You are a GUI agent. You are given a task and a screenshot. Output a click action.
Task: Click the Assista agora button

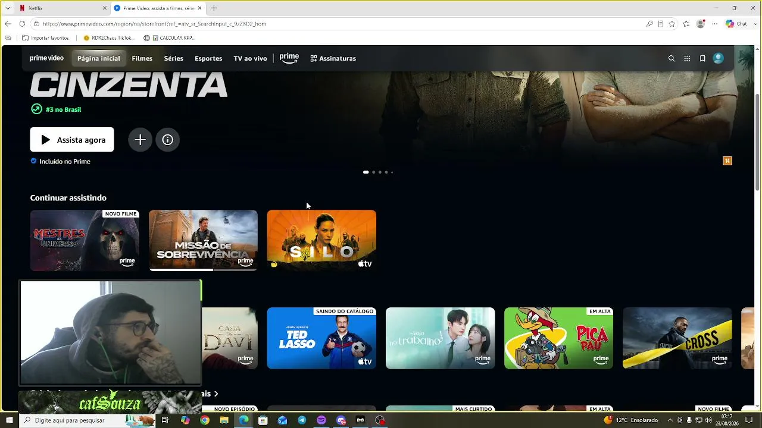coord(72,140)
